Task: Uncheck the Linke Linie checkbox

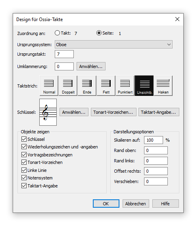Action: pyautogui.click(x=24, y=170)
